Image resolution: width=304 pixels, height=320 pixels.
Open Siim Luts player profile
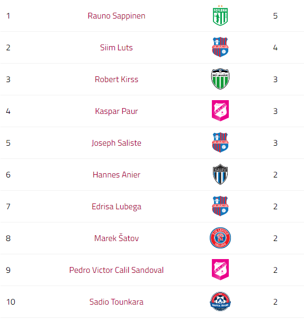pos(117,48)
